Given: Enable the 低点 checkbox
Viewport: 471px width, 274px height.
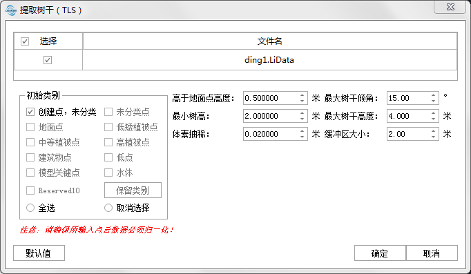Looking at the screenshot, I should tap(108, 157).
